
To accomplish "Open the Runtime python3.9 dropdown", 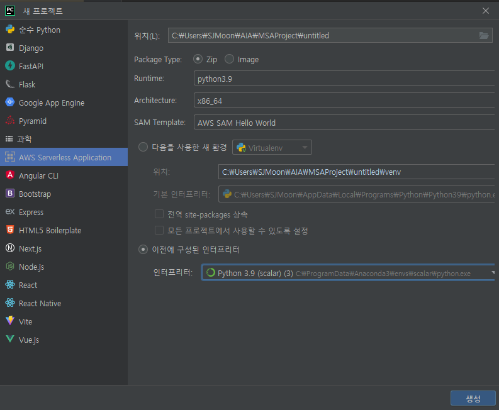I will click(x=344, y=78).
